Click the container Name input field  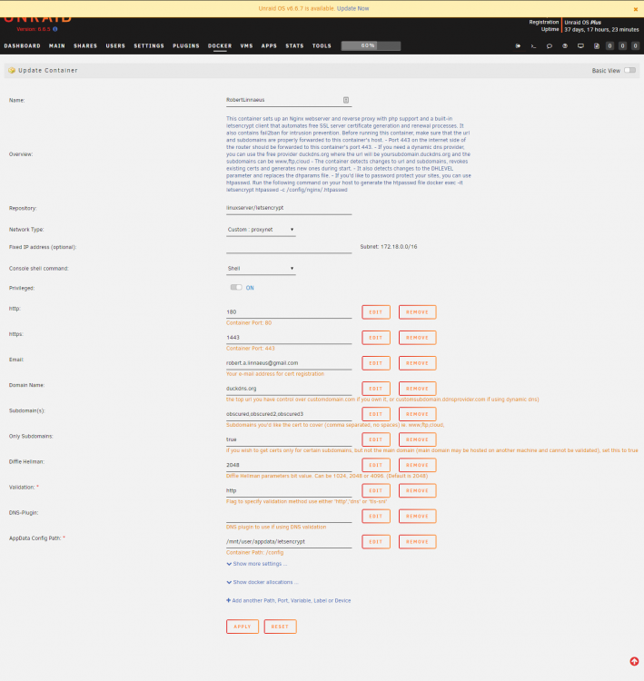point(289,100)
